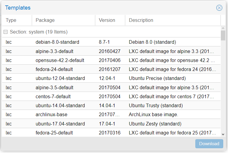Image resolution: width=228 pixels, height=153 pixels.
Task: Select the alpine-3.3-default template
Action: coord(111,51)
